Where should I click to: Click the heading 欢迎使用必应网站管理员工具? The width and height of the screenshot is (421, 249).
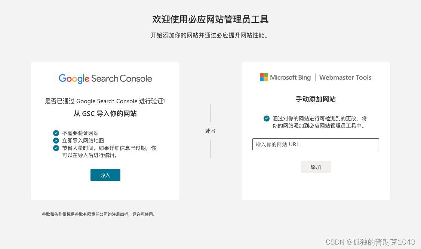(x=210, y=19)
